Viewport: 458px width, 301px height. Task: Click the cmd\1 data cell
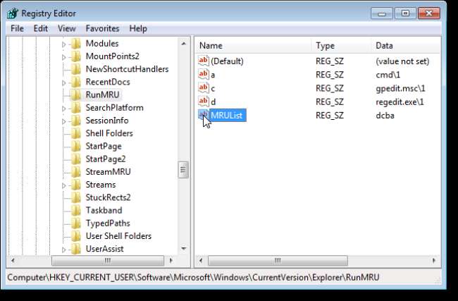pos(388,75)
